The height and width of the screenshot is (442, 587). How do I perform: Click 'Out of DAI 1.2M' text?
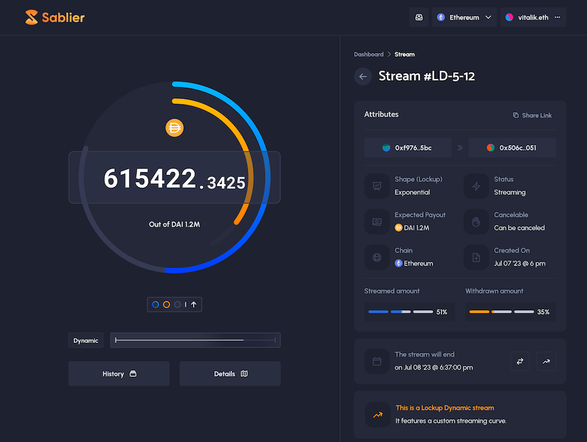click(x=175, y=224)
